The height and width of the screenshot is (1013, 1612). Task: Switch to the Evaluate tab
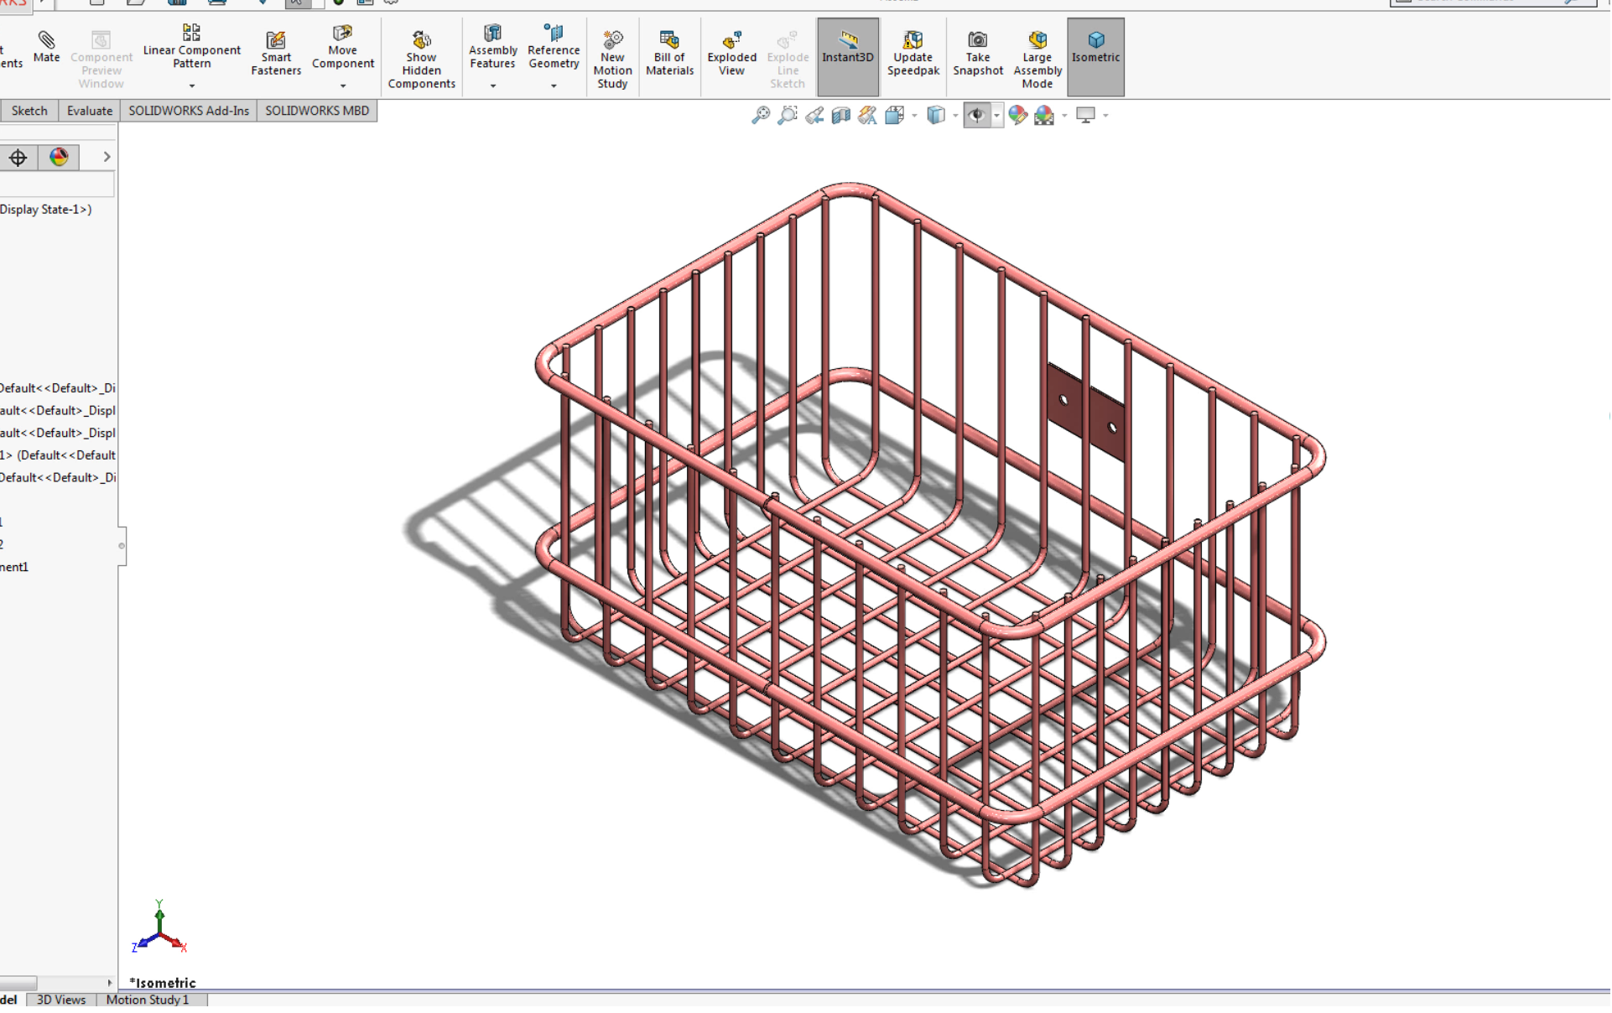click(89, 111)
